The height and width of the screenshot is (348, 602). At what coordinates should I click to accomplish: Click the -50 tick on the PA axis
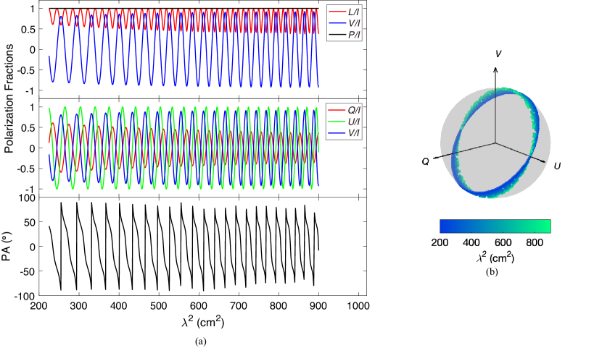pos(28,271)
